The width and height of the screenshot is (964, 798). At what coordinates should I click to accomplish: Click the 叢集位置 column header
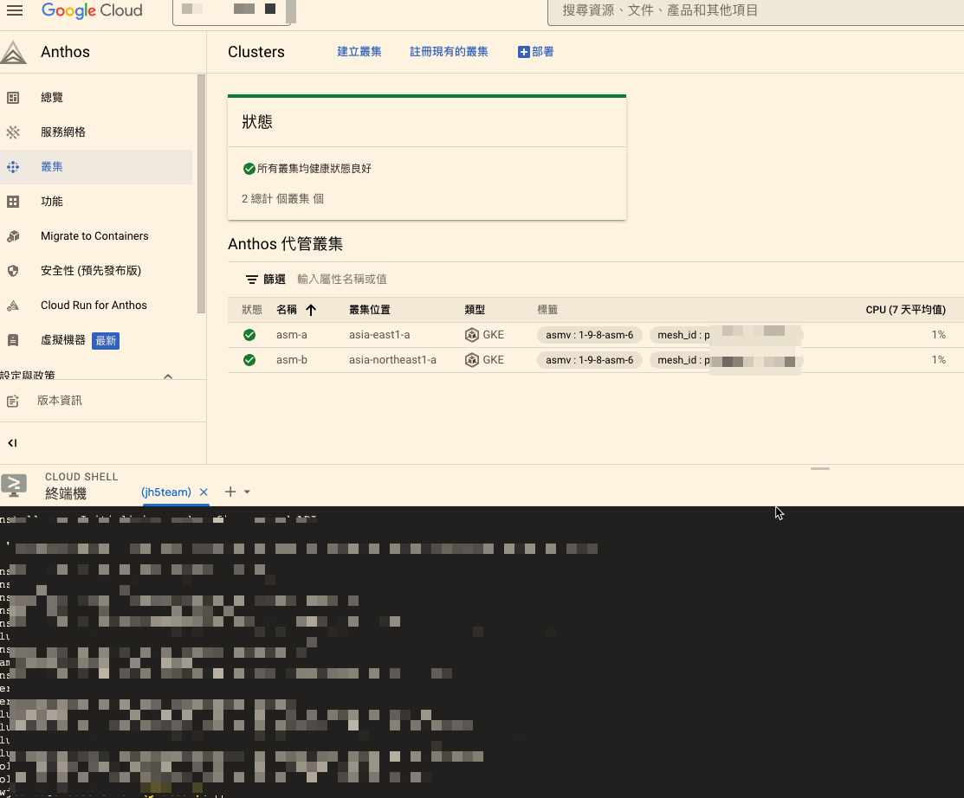coord(370,310)
